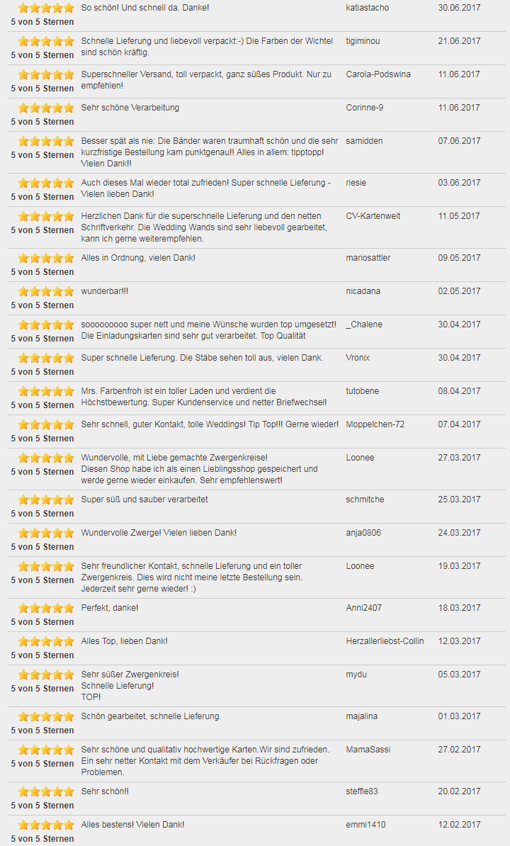
Task: Visit Herzallerliebst-Collin's profile
Action: [x=385, y=641]
